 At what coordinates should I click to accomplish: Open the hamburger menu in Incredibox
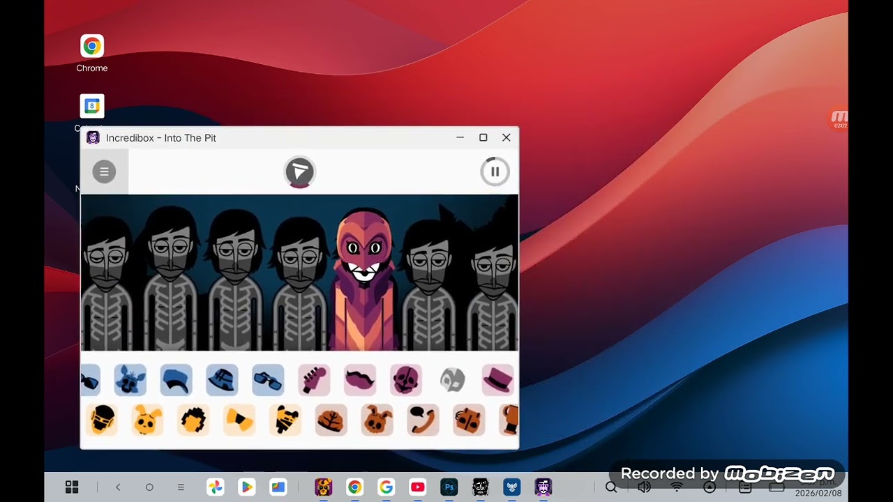coord(104,172)
